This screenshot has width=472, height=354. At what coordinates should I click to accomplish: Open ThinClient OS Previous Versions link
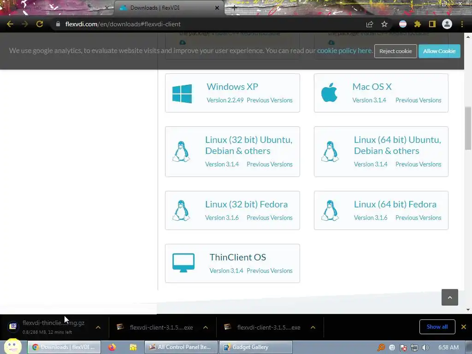click(269, 271)
